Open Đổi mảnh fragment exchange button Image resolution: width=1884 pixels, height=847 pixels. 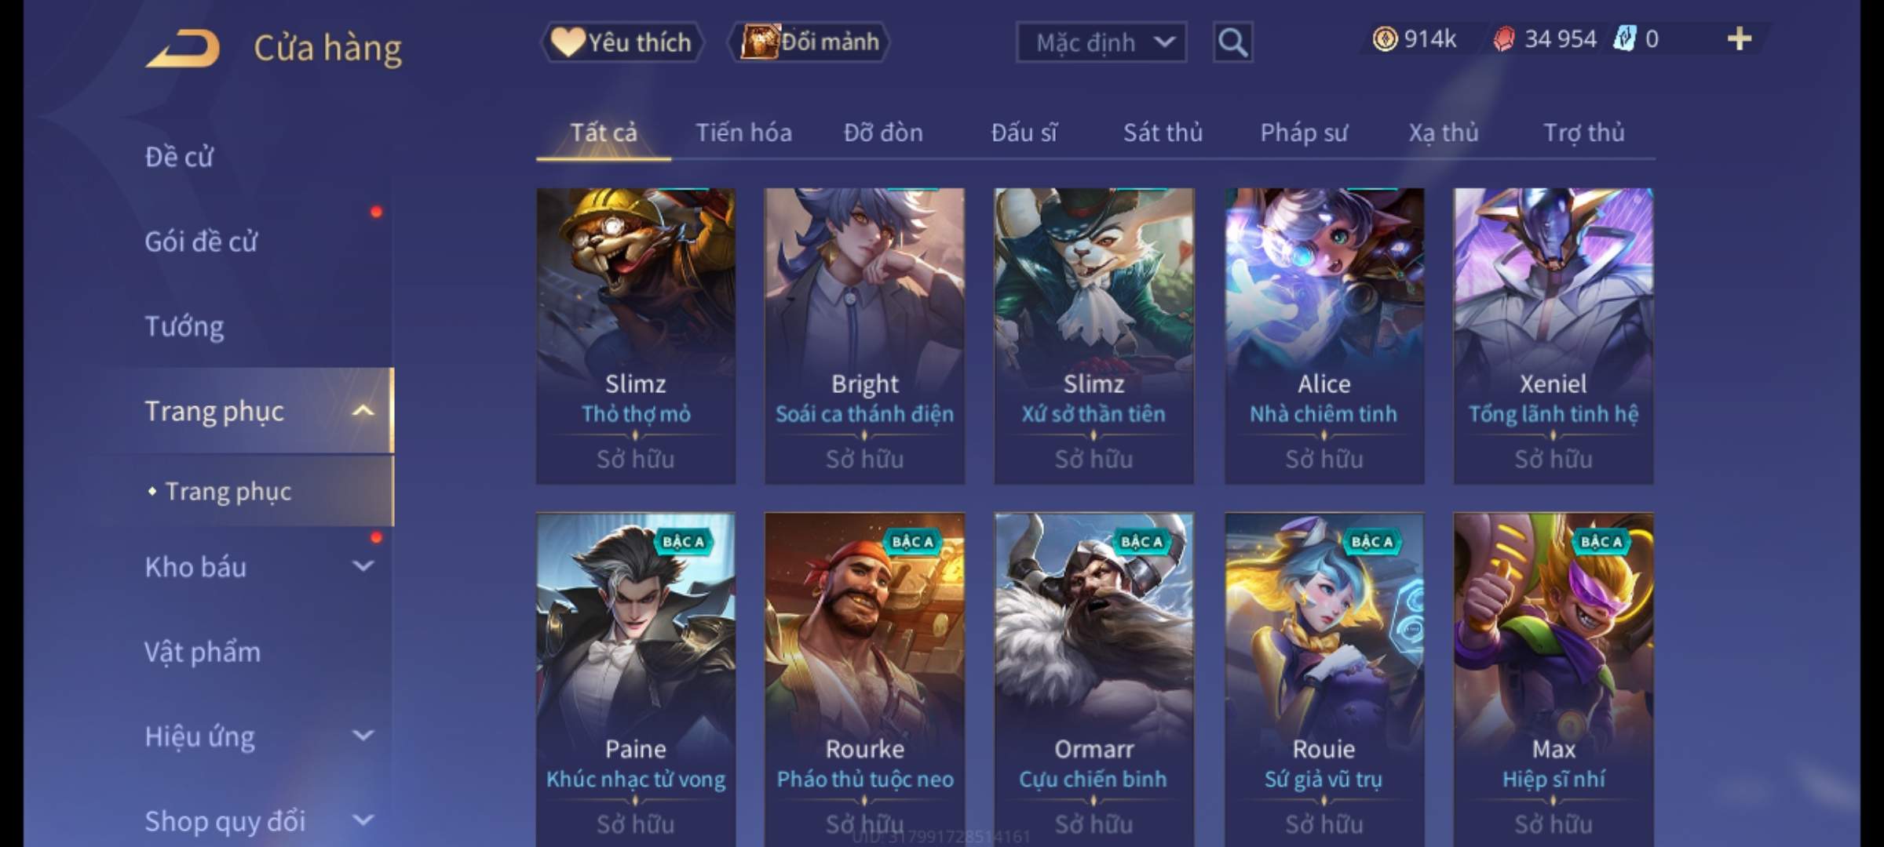(x=809, y=42)
